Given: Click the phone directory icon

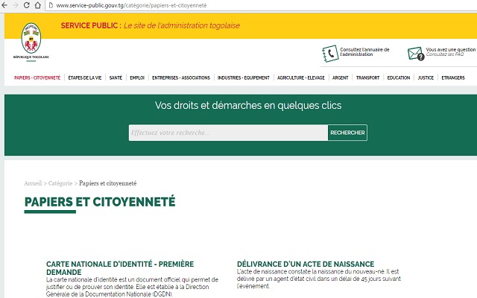Looking at the screenshot, I should coord(329,54).
